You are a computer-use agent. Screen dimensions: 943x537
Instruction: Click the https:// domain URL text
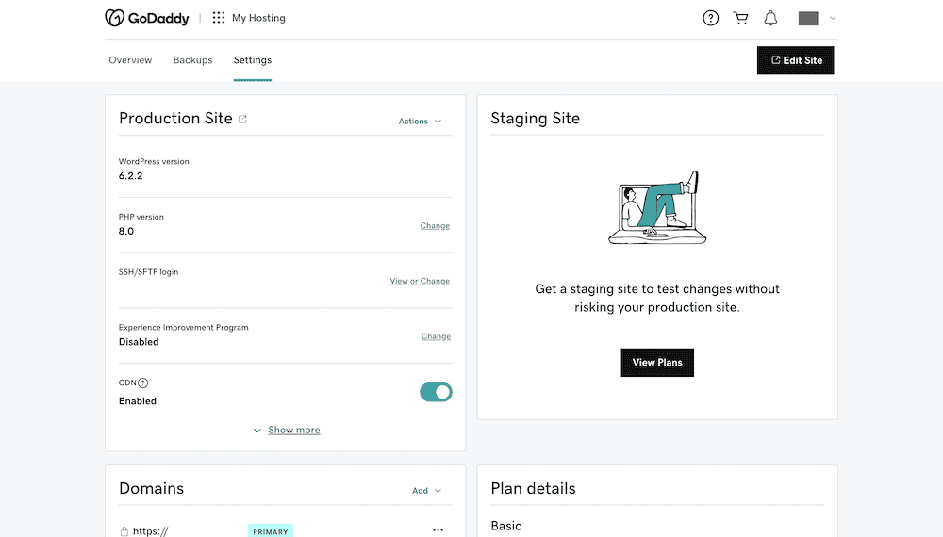click(150, 531)
